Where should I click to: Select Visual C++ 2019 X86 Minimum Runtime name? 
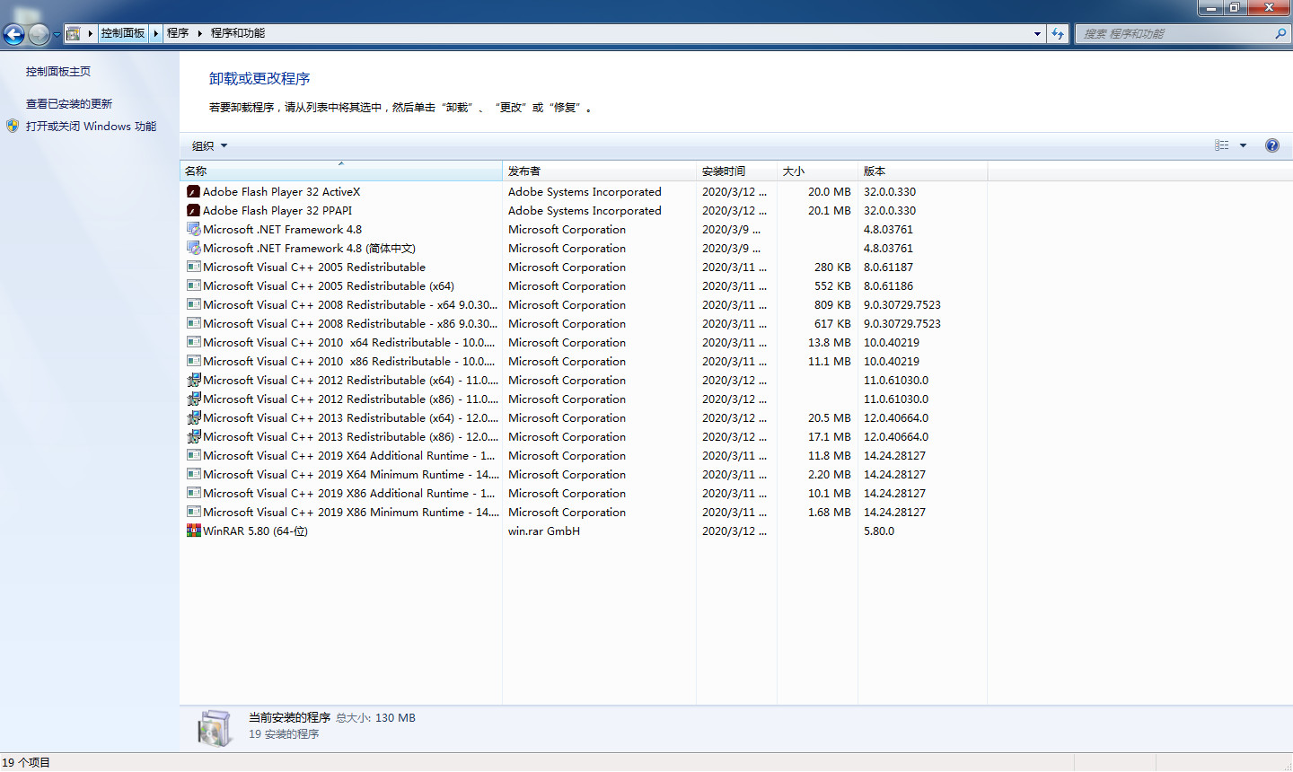click(x=351, y=512)
